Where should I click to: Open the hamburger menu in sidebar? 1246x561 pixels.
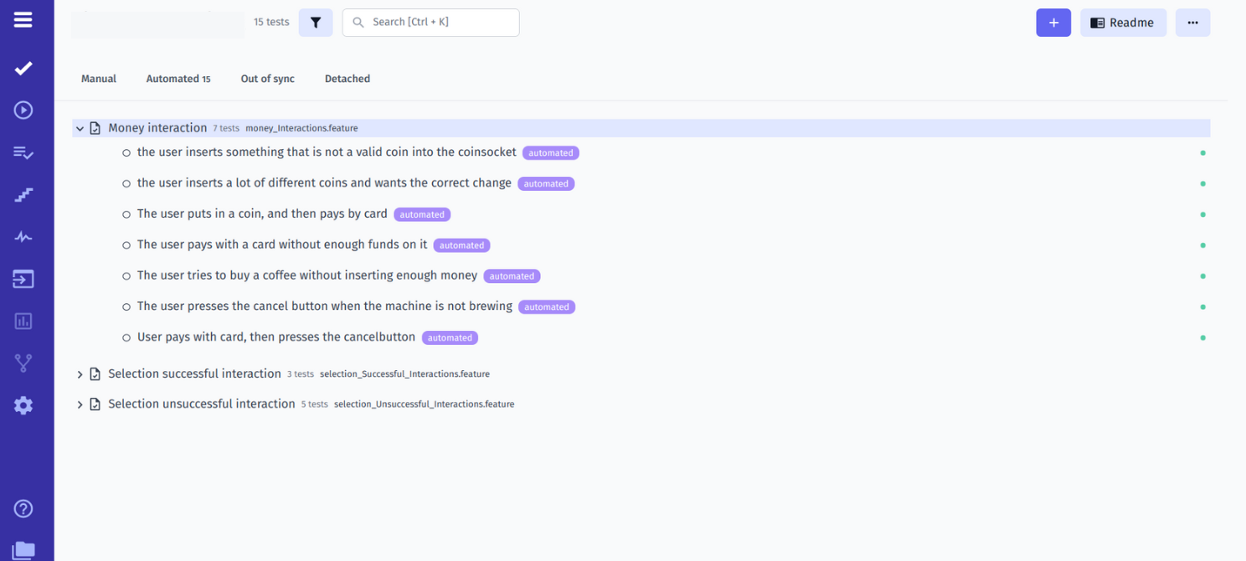[23, 19]
